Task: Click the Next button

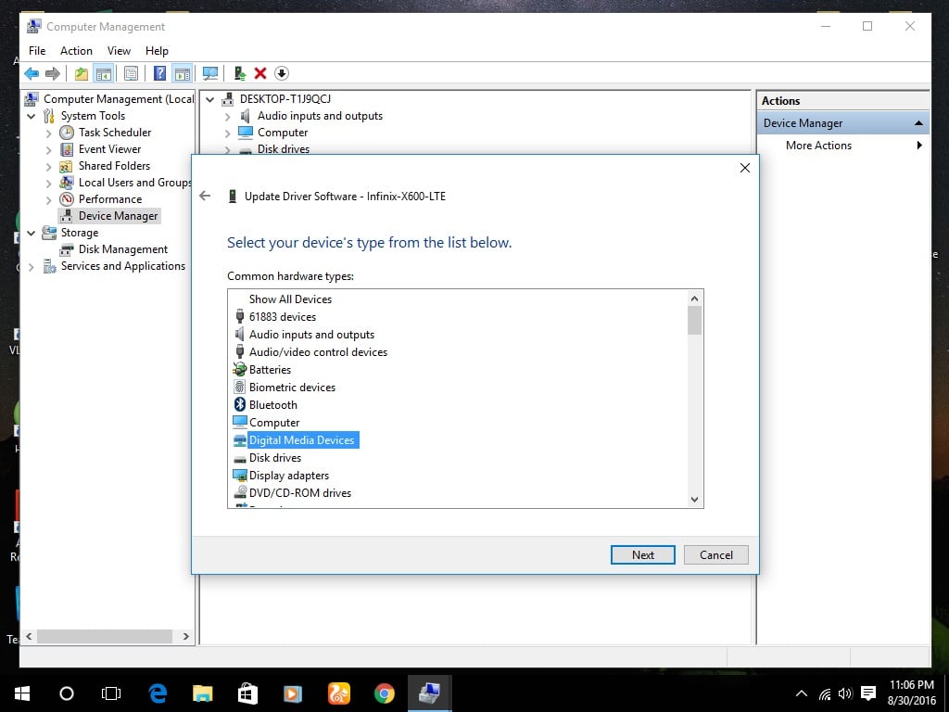Action: (x=643, y=555)
